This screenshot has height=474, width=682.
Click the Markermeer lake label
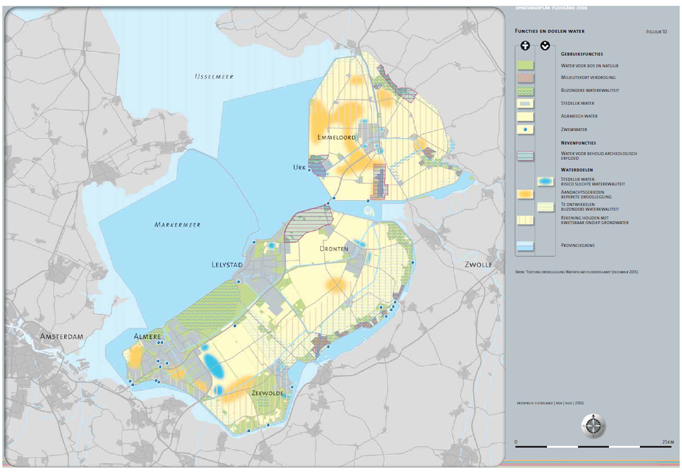click(177, 225)
